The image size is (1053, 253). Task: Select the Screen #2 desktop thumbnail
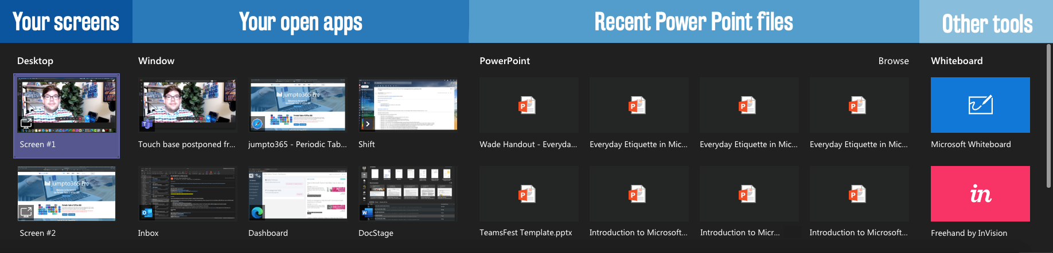pyautogui.click(x=67, y=193)
